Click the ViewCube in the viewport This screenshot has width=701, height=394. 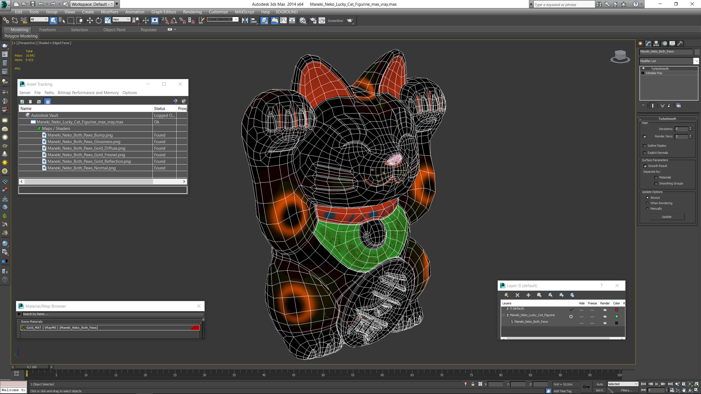coord(620,57)
